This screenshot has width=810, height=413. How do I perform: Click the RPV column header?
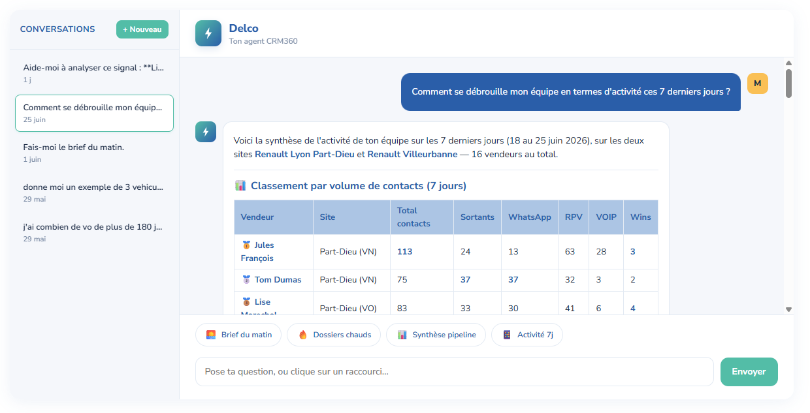(x=574, y=217)
